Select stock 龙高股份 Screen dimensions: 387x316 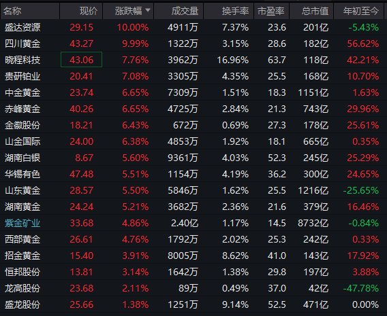(22, 288)
